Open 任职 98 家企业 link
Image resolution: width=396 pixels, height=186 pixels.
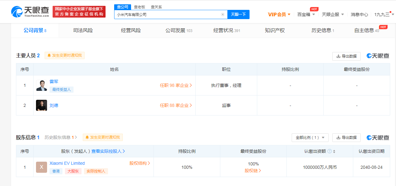[176, 85]
